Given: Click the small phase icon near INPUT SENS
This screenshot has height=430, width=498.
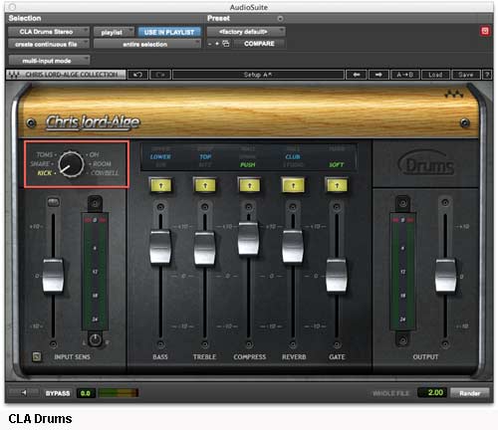Looking at the screenshot, I should pos(37,356).
